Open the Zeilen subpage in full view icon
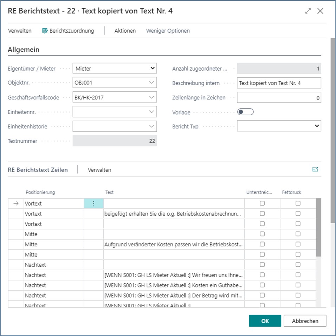This screenshot has width=336, height=336. [315, 169]
